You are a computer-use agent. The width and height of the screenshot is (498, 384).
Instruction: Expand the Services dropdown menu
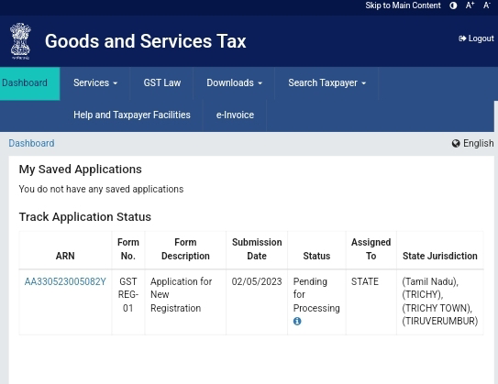[95, 83]
